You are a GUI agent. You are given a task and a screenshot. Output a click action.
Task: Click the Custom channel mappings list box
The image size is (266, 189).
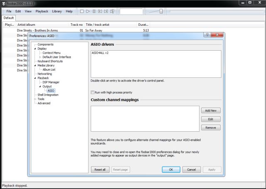(x=145, y=119)
